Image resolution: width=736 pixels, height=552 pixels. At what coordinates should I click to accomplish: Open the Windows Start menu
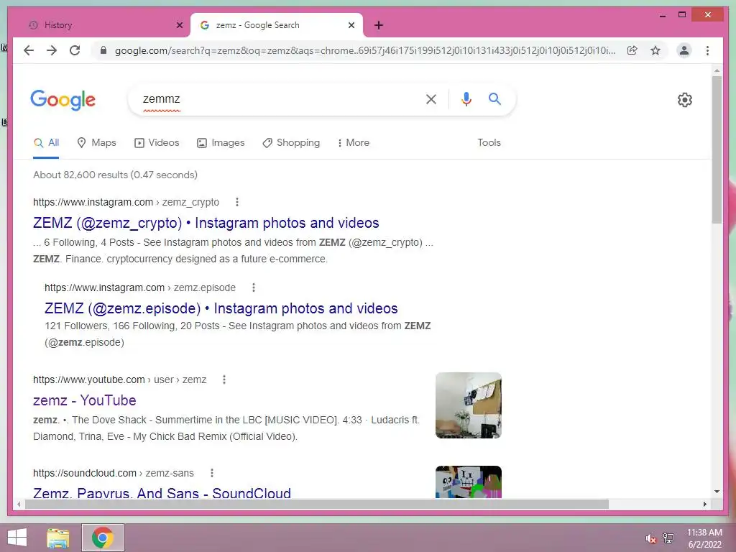click(17, 538)
